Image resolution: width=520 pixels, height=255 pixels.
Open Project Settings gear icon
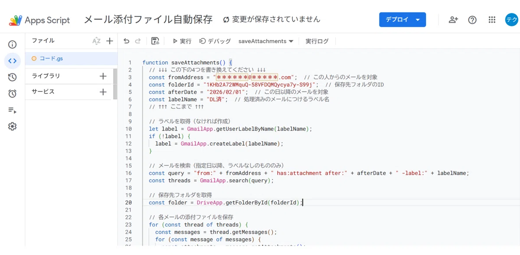(x=12, y=127)
